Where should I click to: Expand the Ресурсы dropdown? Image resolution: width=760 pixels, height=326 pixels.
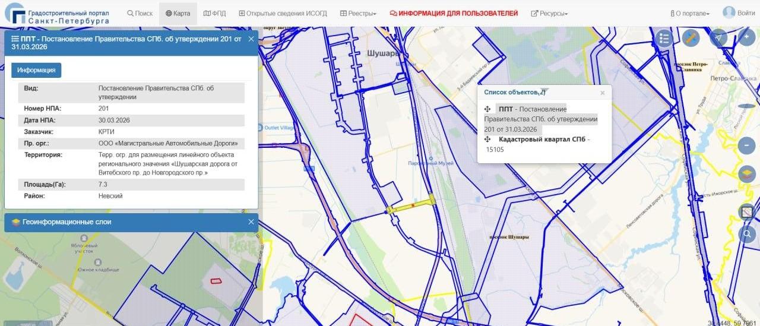549,13
